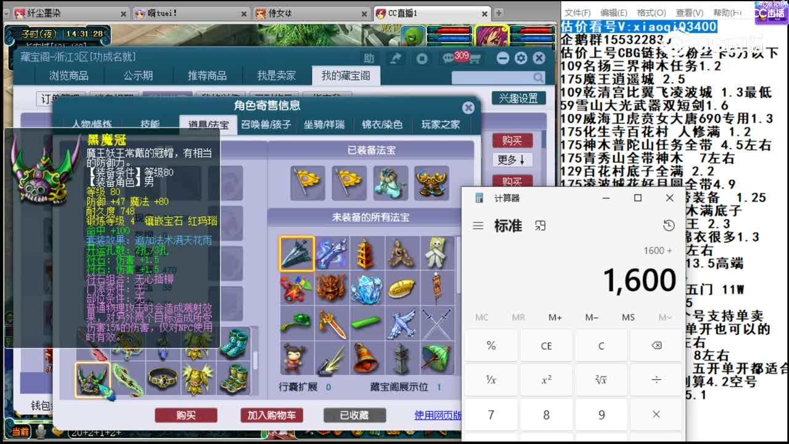
Task: Click equipped teal figure treasure
Action: tap(390, 183)
